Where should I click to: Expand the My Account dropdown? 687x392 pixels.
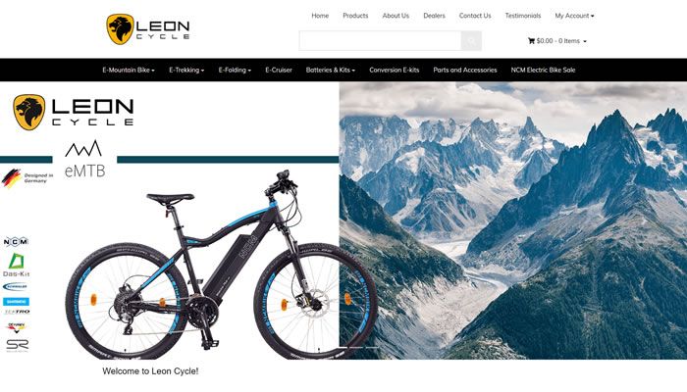click(574, 16)
